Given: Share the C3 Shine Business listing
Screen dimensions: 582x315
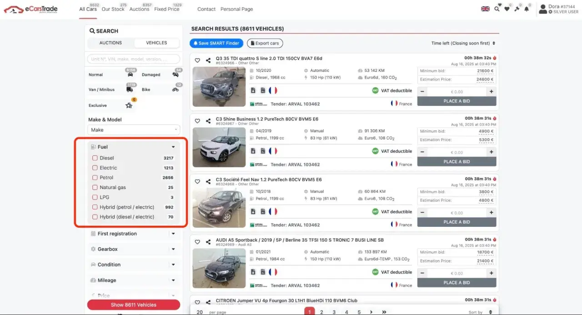Looking at the screenshot, I should [x=208, y=121].
